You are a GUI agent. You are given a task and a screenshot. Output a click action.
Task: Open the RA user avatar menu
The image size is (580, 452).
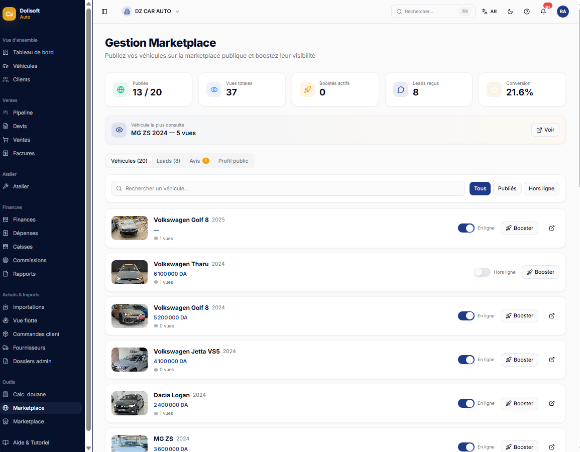point(562,12)
